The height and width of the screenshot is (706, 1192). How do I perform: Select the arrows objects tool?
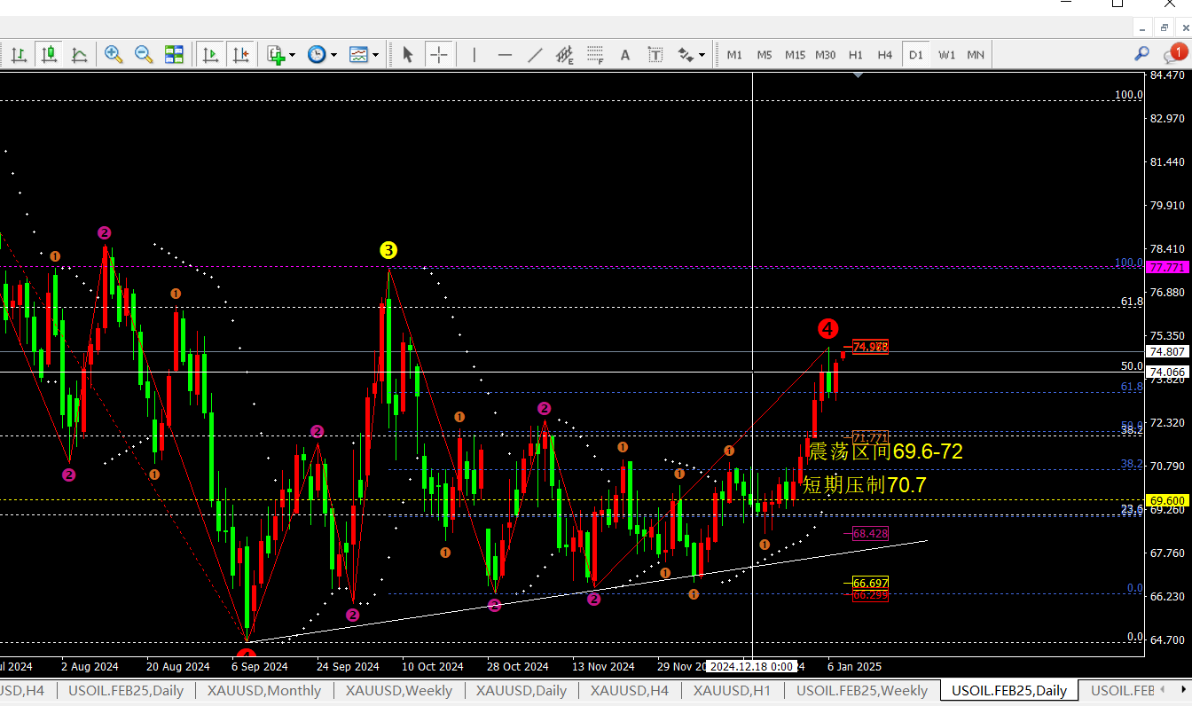click(x=686, y=55)
